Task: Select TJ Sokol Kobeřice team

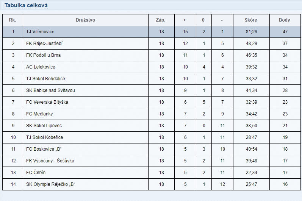Action: pos(44,137)
